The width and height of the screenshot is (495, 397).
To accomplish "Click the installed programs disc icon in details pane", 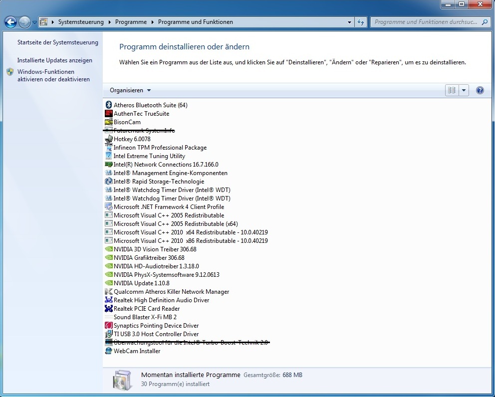I will 122,380.
